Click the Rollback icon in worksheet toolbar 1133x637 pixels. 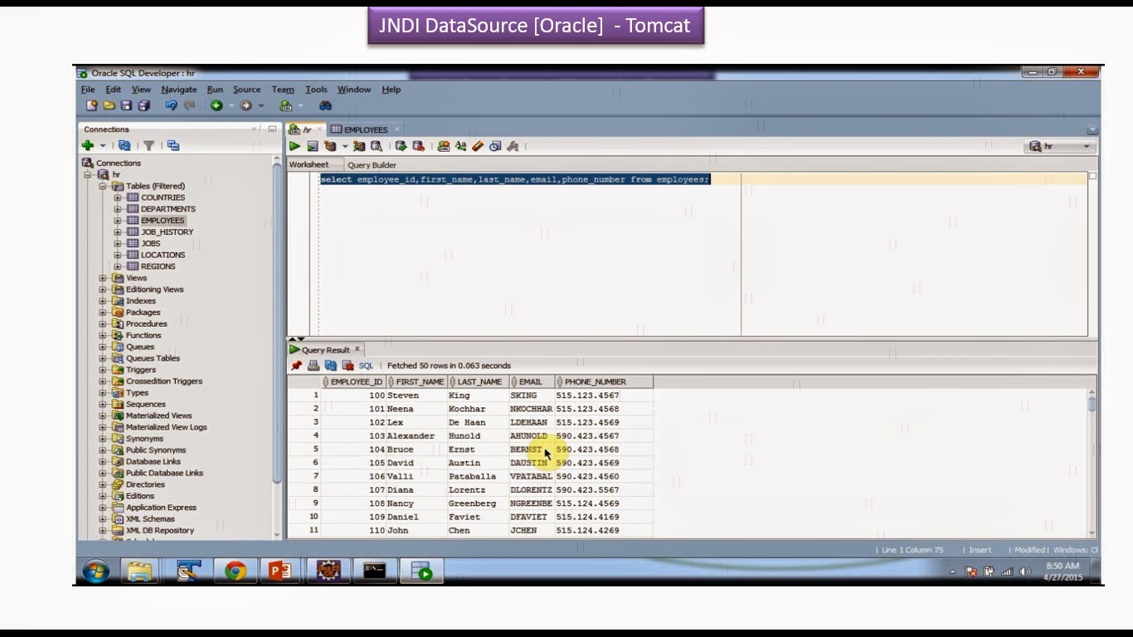(419, 146)
